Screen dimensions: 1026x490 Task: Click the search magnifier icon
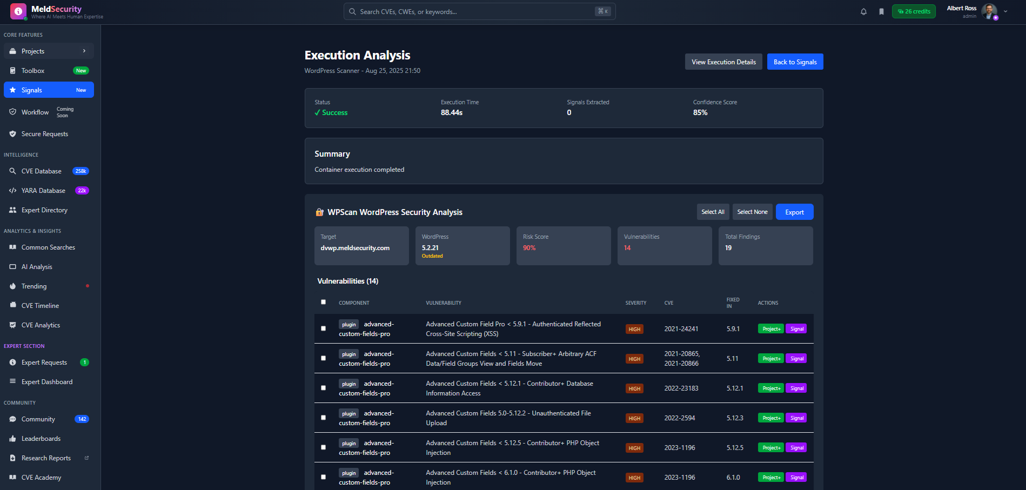tap(352, 11)
